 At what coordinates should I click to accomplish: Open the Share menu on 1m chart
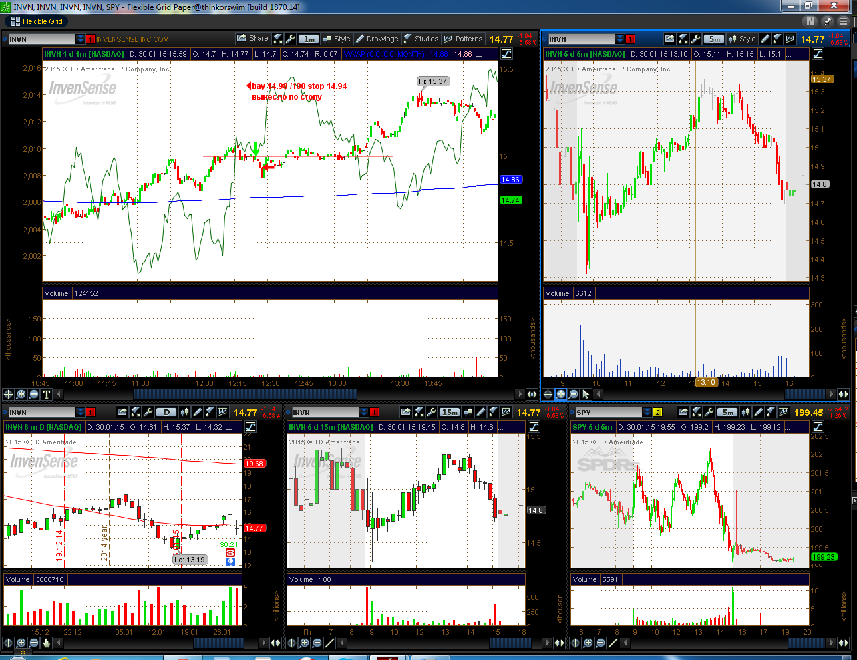click(253, 39)
